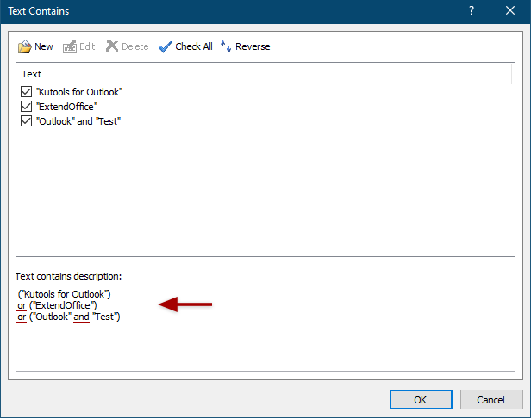Click the Reverse arrows icon
This screenshot has width=531, height=418.
[x=226, y=46]
